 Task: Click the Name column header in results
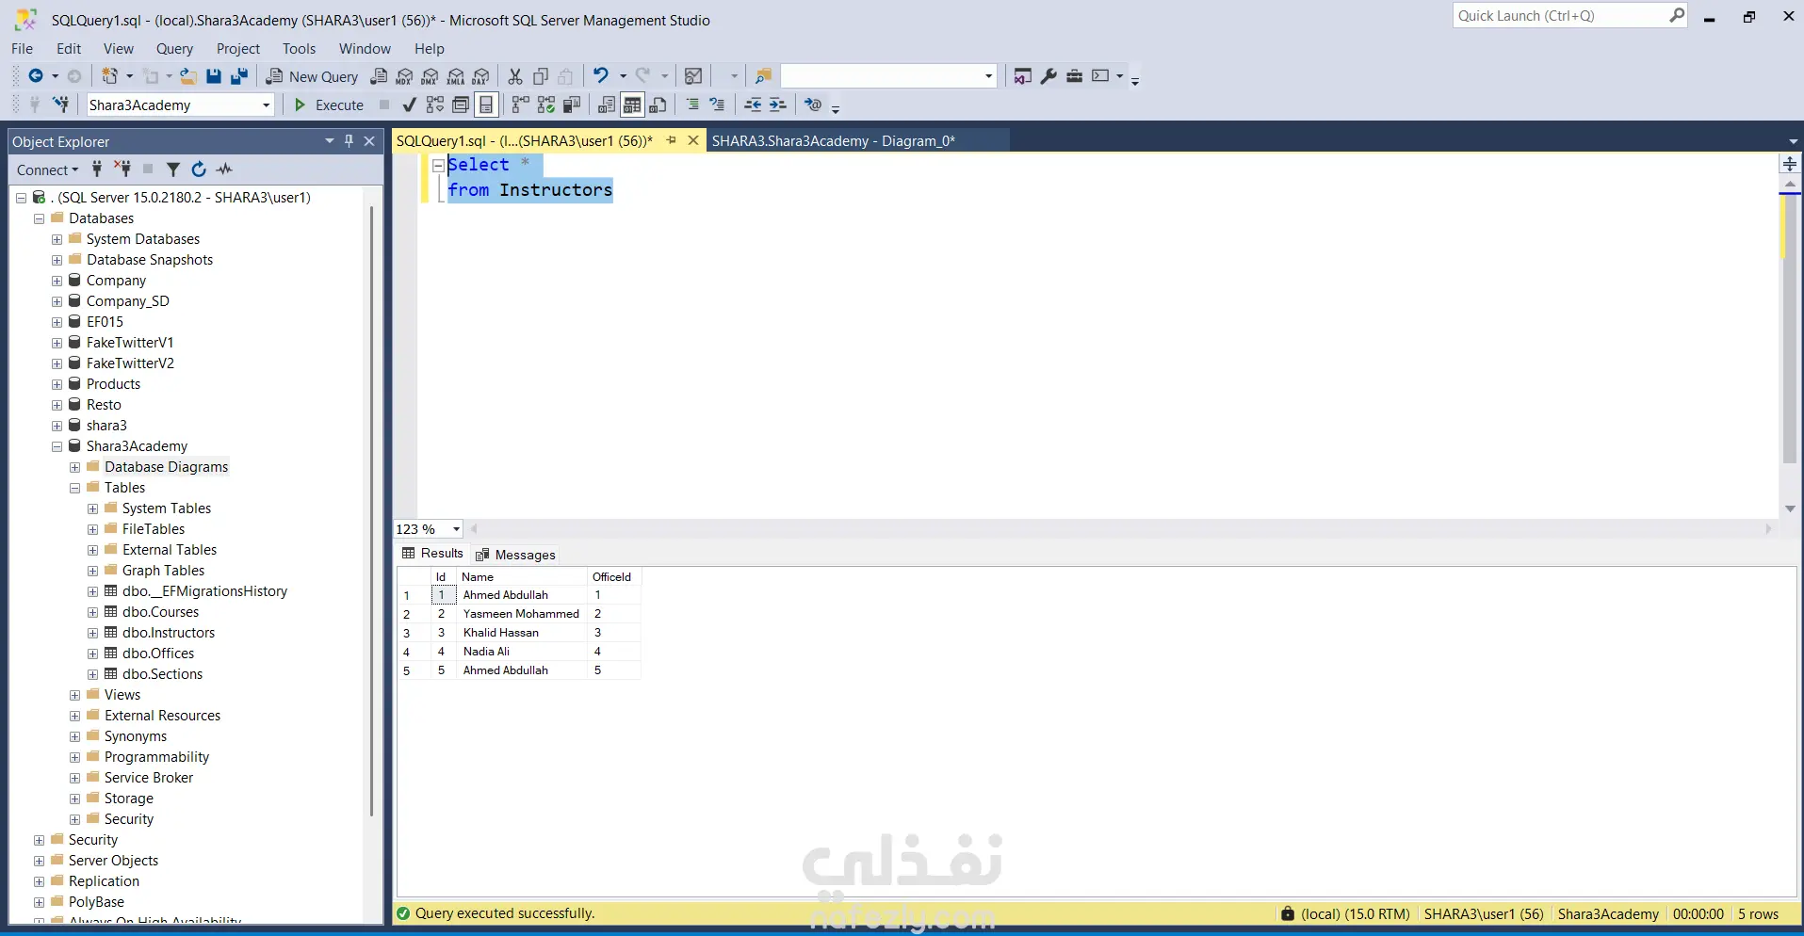522,576
